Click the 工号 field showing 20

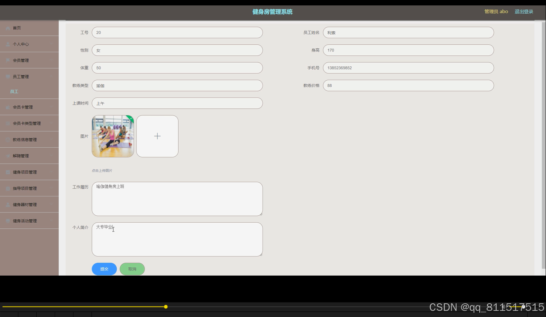(x=177, y=32)
